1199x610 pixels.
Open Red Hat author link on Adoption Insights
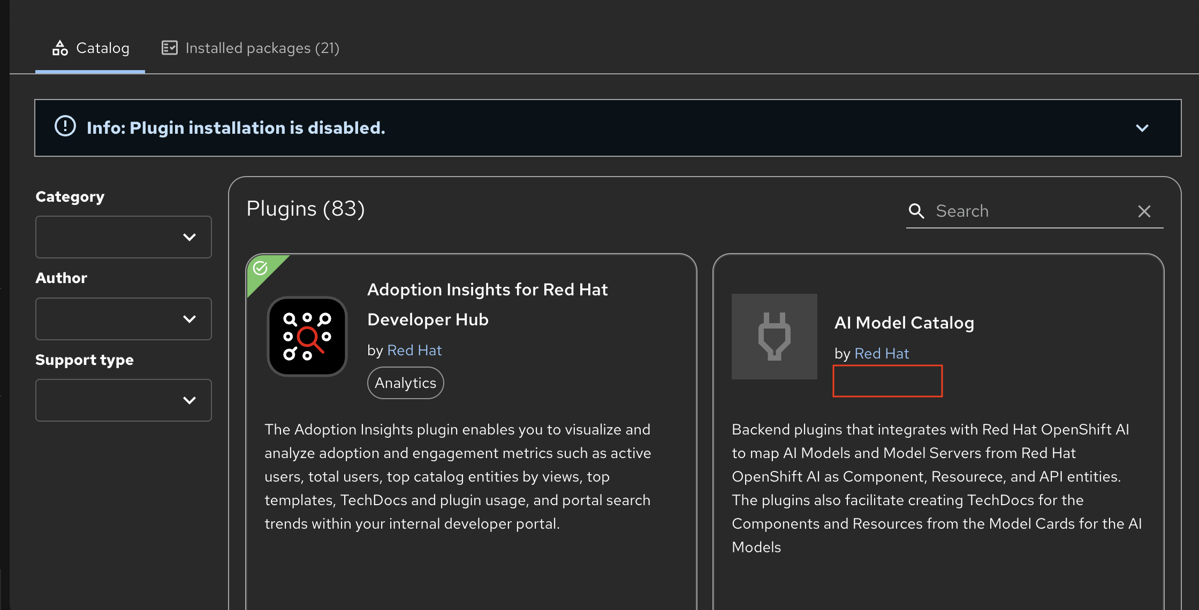click(x=414, y=350)
